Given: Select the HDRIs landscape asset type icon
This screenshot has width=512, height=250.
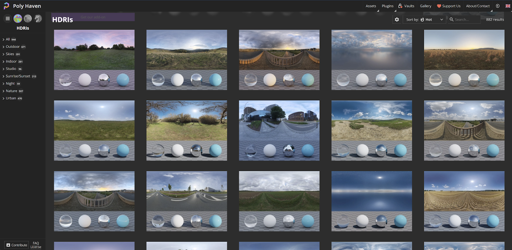Looking at the screenshot, I should coord(18,19).
